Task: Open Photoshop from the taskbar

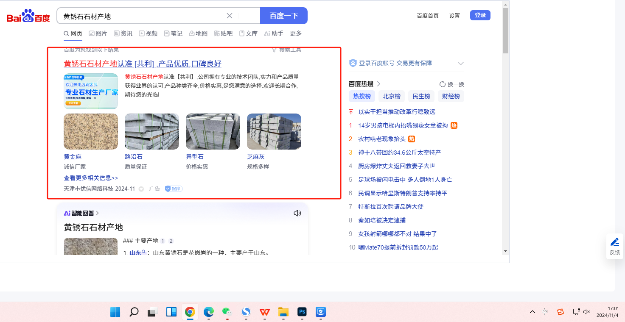Action: (x=302, y=312)
